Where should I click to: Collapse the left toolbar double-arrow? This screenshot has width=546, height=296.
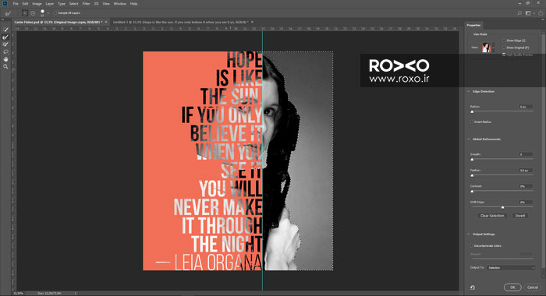3,19
